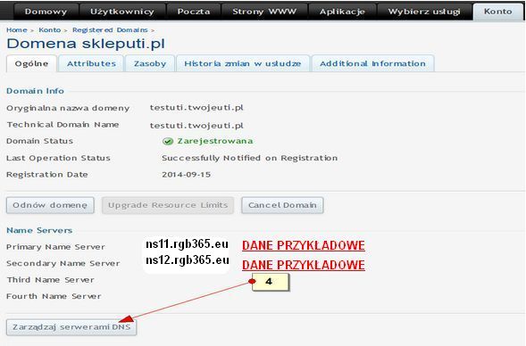Select the Zarejestrowana status text
The width and height of the screenshot is (526, 346).
215,141
